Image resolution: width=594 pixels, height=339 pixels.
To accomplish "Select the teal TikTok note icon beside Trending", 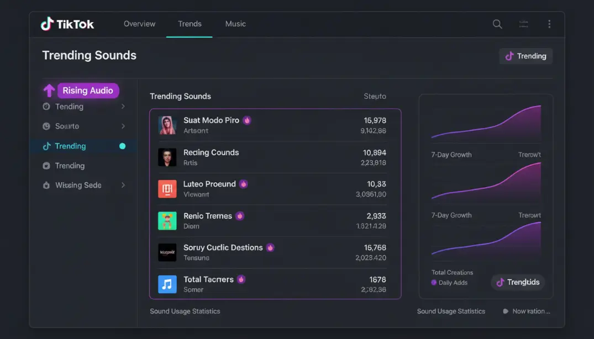I will click(47, 146).
